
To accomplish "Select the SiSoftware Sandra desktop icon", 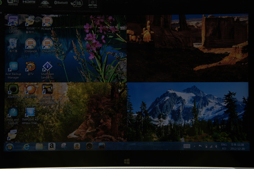I will pyautogui.click(x=47, y=70).
